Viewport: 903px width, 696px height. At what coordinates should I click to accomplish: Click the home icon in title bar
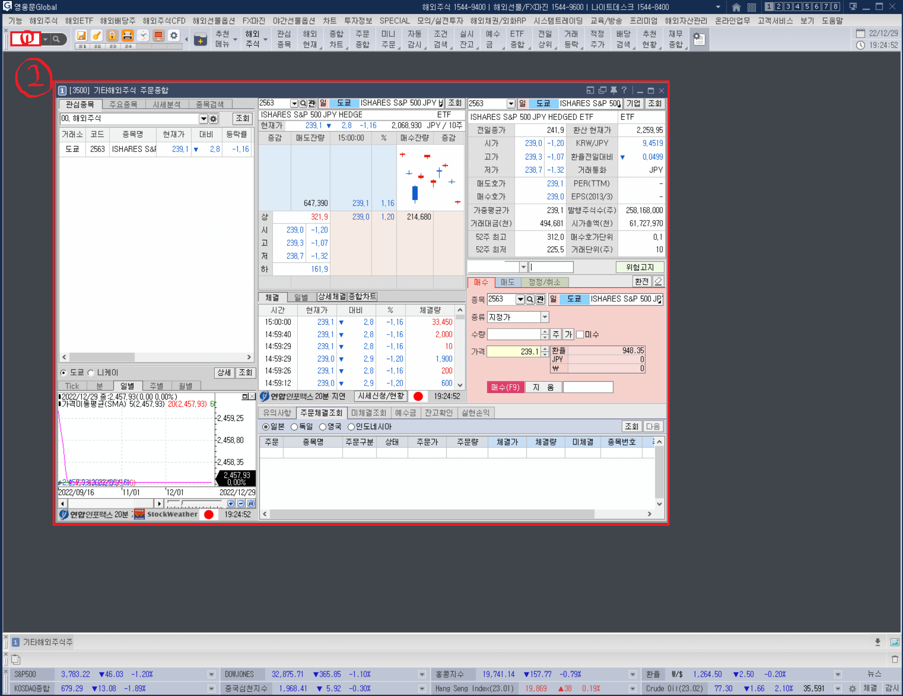click(736, 7)
